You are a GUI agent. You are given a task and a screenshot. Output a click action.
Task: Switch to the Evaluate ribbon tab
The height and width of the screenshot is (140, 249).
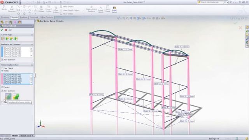(x=24, y=17)
